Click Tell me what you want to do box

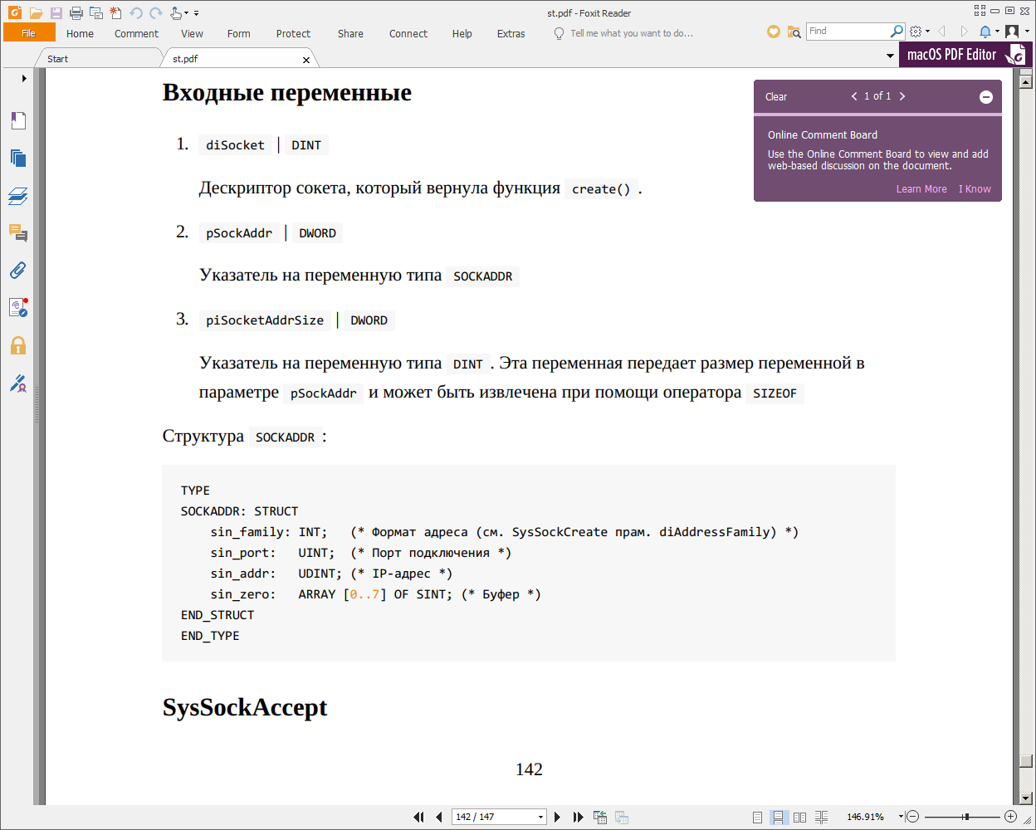[x=623, y=33]
